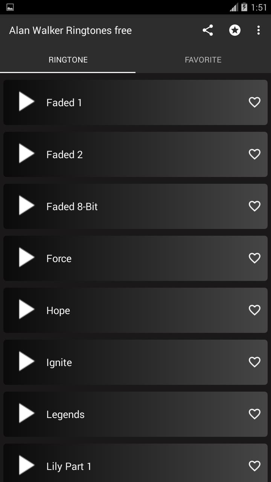271x482 pixels.
Task: Play the Force ringtone
Action: click(26, 258)
